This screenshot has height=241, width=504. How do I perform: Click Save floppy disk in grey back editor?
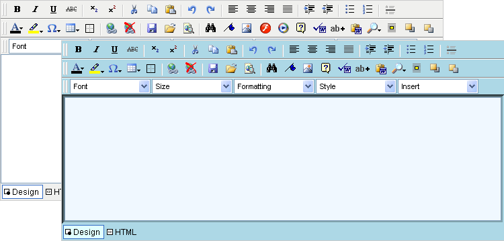152,28
